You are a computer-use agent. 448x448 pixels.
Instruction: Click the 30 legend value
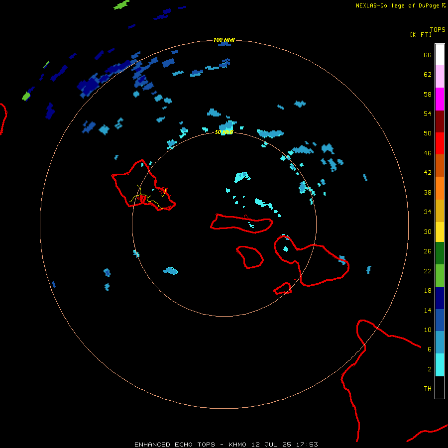coord(428,231)
